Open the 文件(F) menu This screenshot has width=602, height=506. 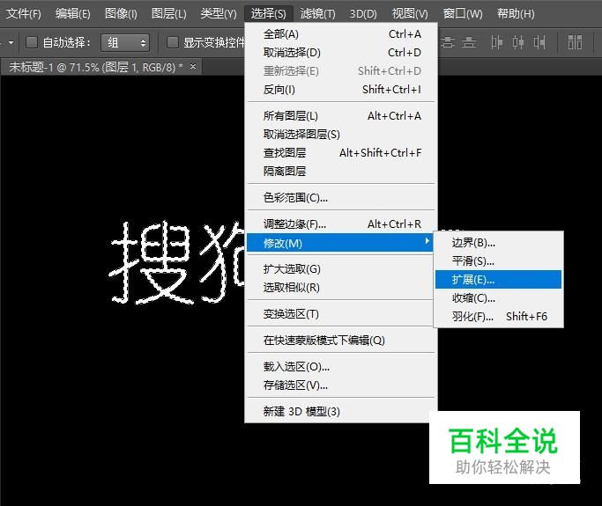click(x=24, y=14)
